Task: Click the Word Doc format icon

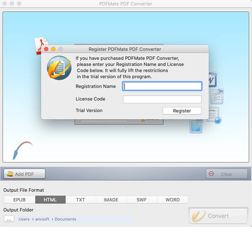Action: click(213, 79)
